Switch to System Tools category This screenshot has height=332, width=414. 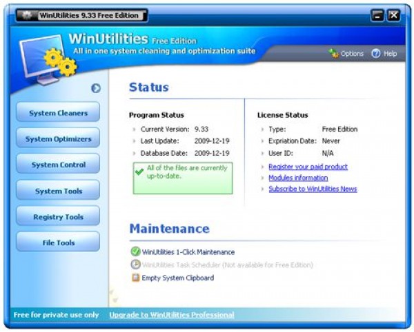[58, 191]
